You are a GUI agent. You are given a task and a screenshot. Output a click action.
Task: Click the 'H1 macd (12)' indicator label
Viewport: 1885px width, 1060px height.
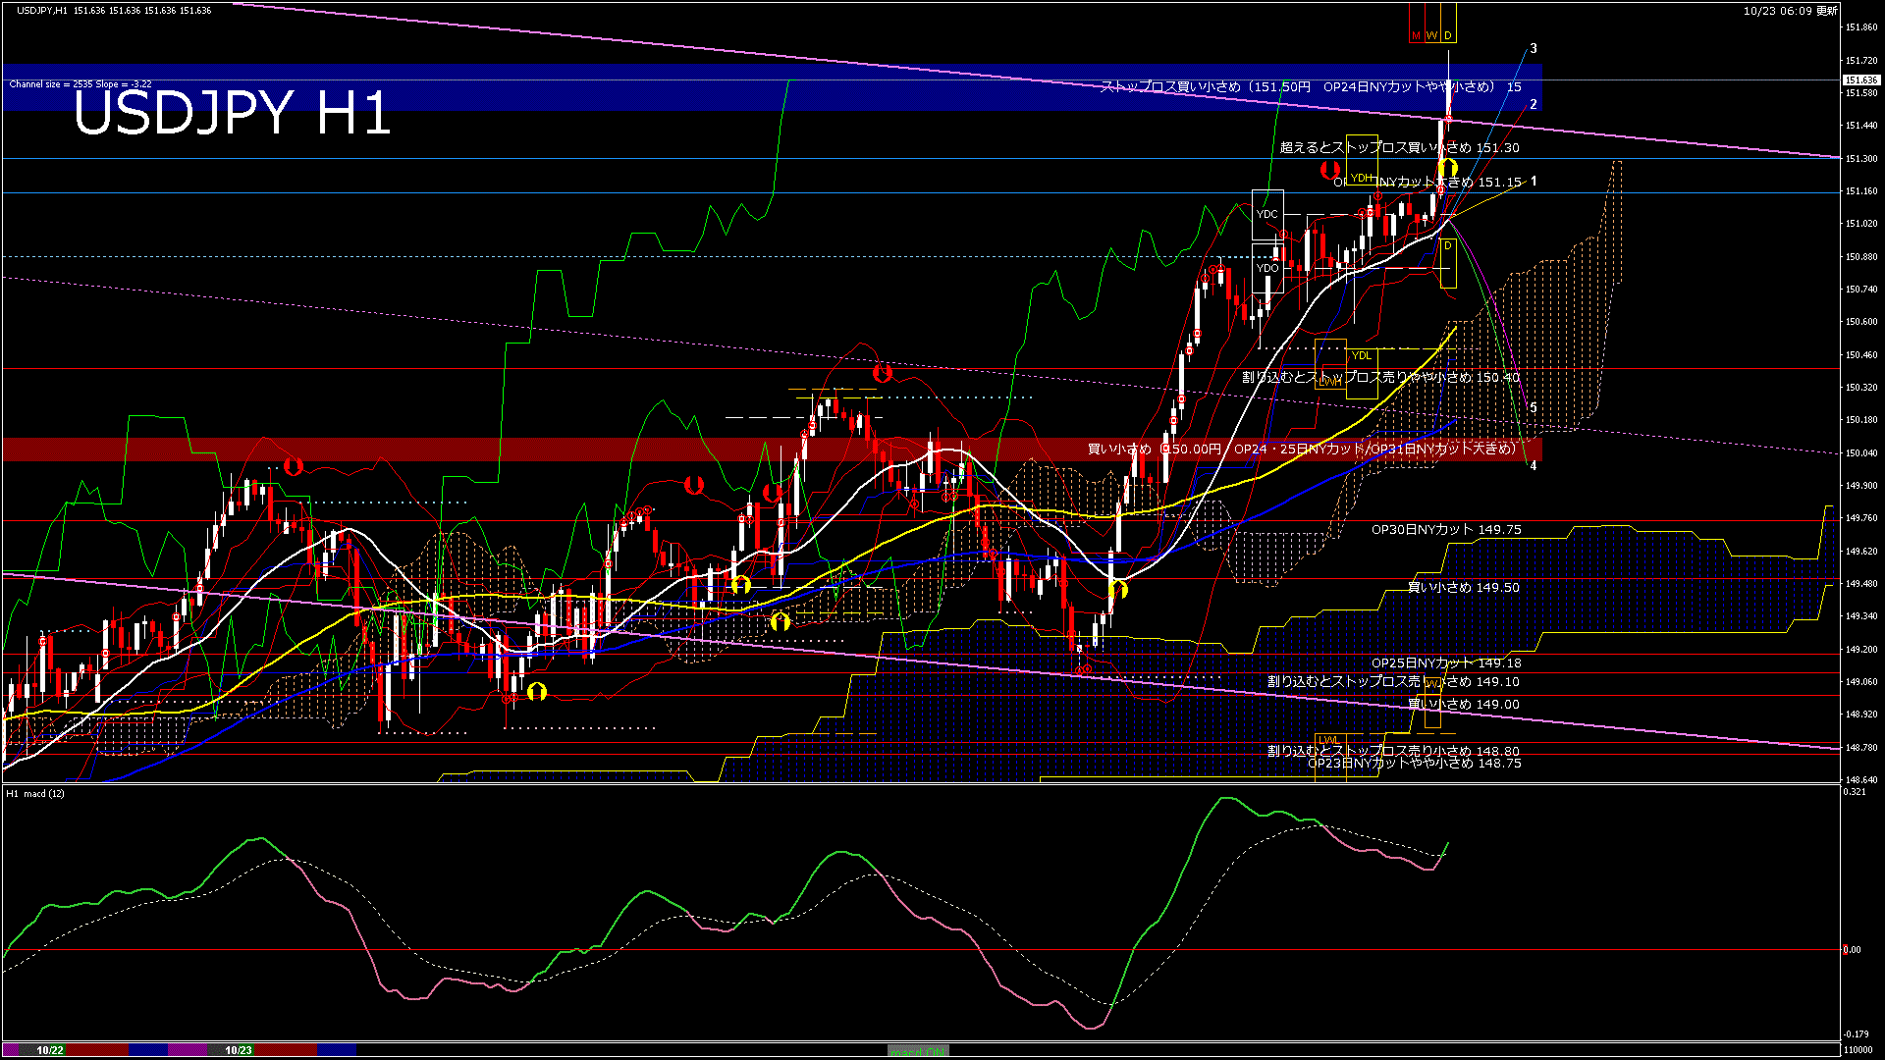click(35, 793)
